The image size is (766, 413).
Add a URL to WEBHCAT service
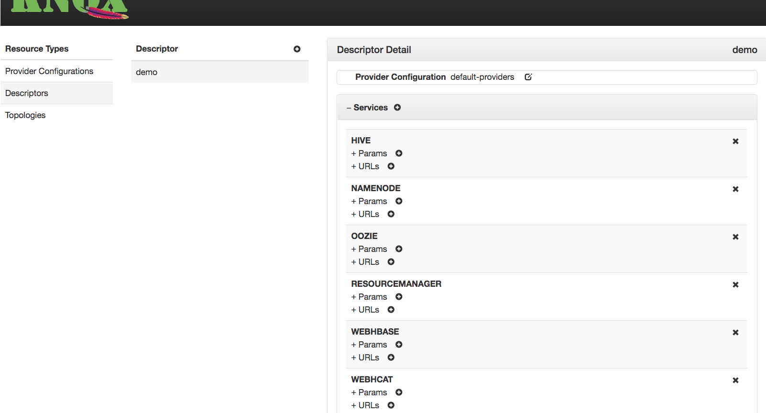click(x=391, y=405)
